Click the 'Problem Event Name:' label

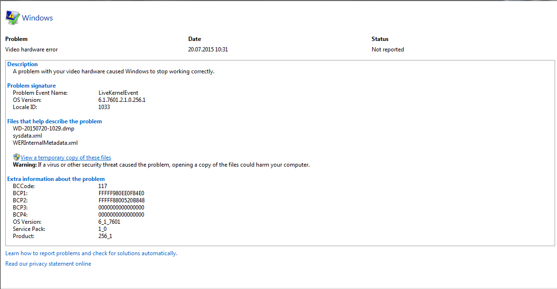click(x=40, y=93)
